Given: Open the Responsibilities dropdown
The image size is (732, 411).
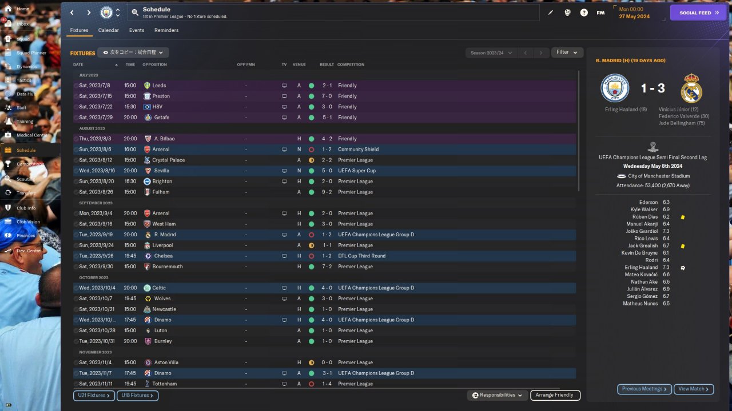Looking at the screenshot, I should coord(498,395).
